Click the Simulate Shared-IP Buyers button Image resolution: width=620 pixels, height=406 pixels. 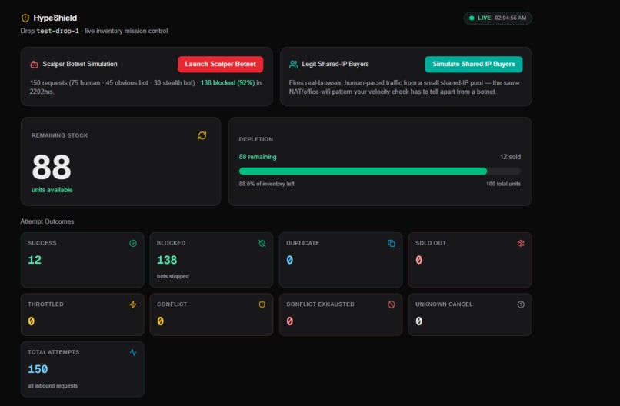[x=474, y=64]
